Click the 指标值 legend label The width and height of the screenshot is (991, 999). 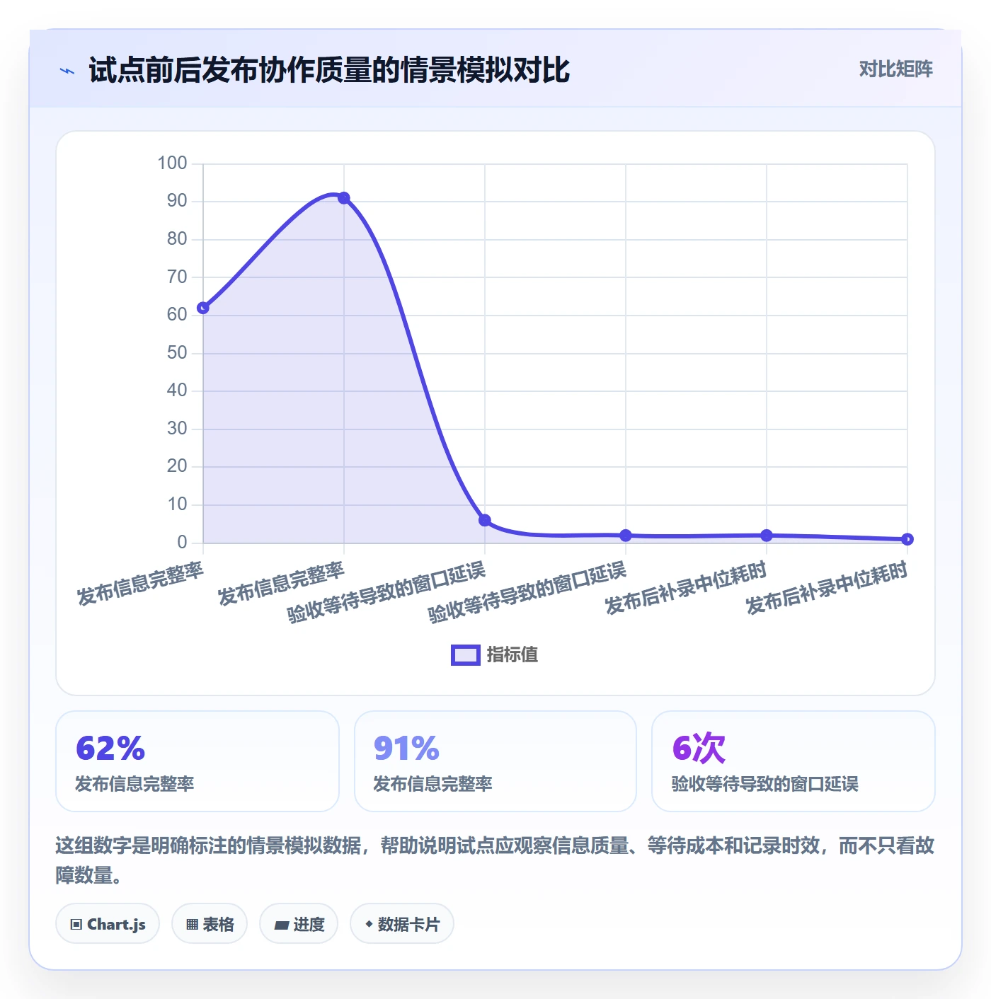click(512, 655)
